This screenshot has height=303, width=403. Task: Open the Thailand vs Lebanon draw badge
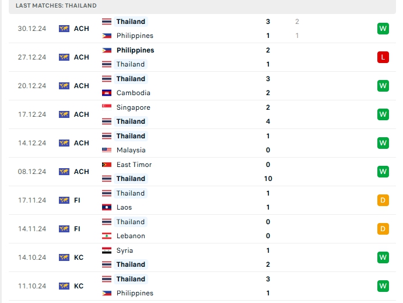pos(383,229)
